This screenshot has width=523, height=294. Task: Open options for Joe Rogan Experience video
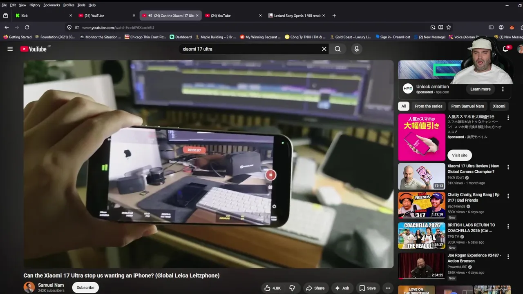pyautogui.click(x=508, y=257)
